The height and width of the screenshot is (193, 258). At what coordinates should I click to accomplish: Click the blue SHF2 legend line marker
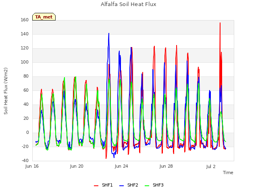tap(121, 186)
